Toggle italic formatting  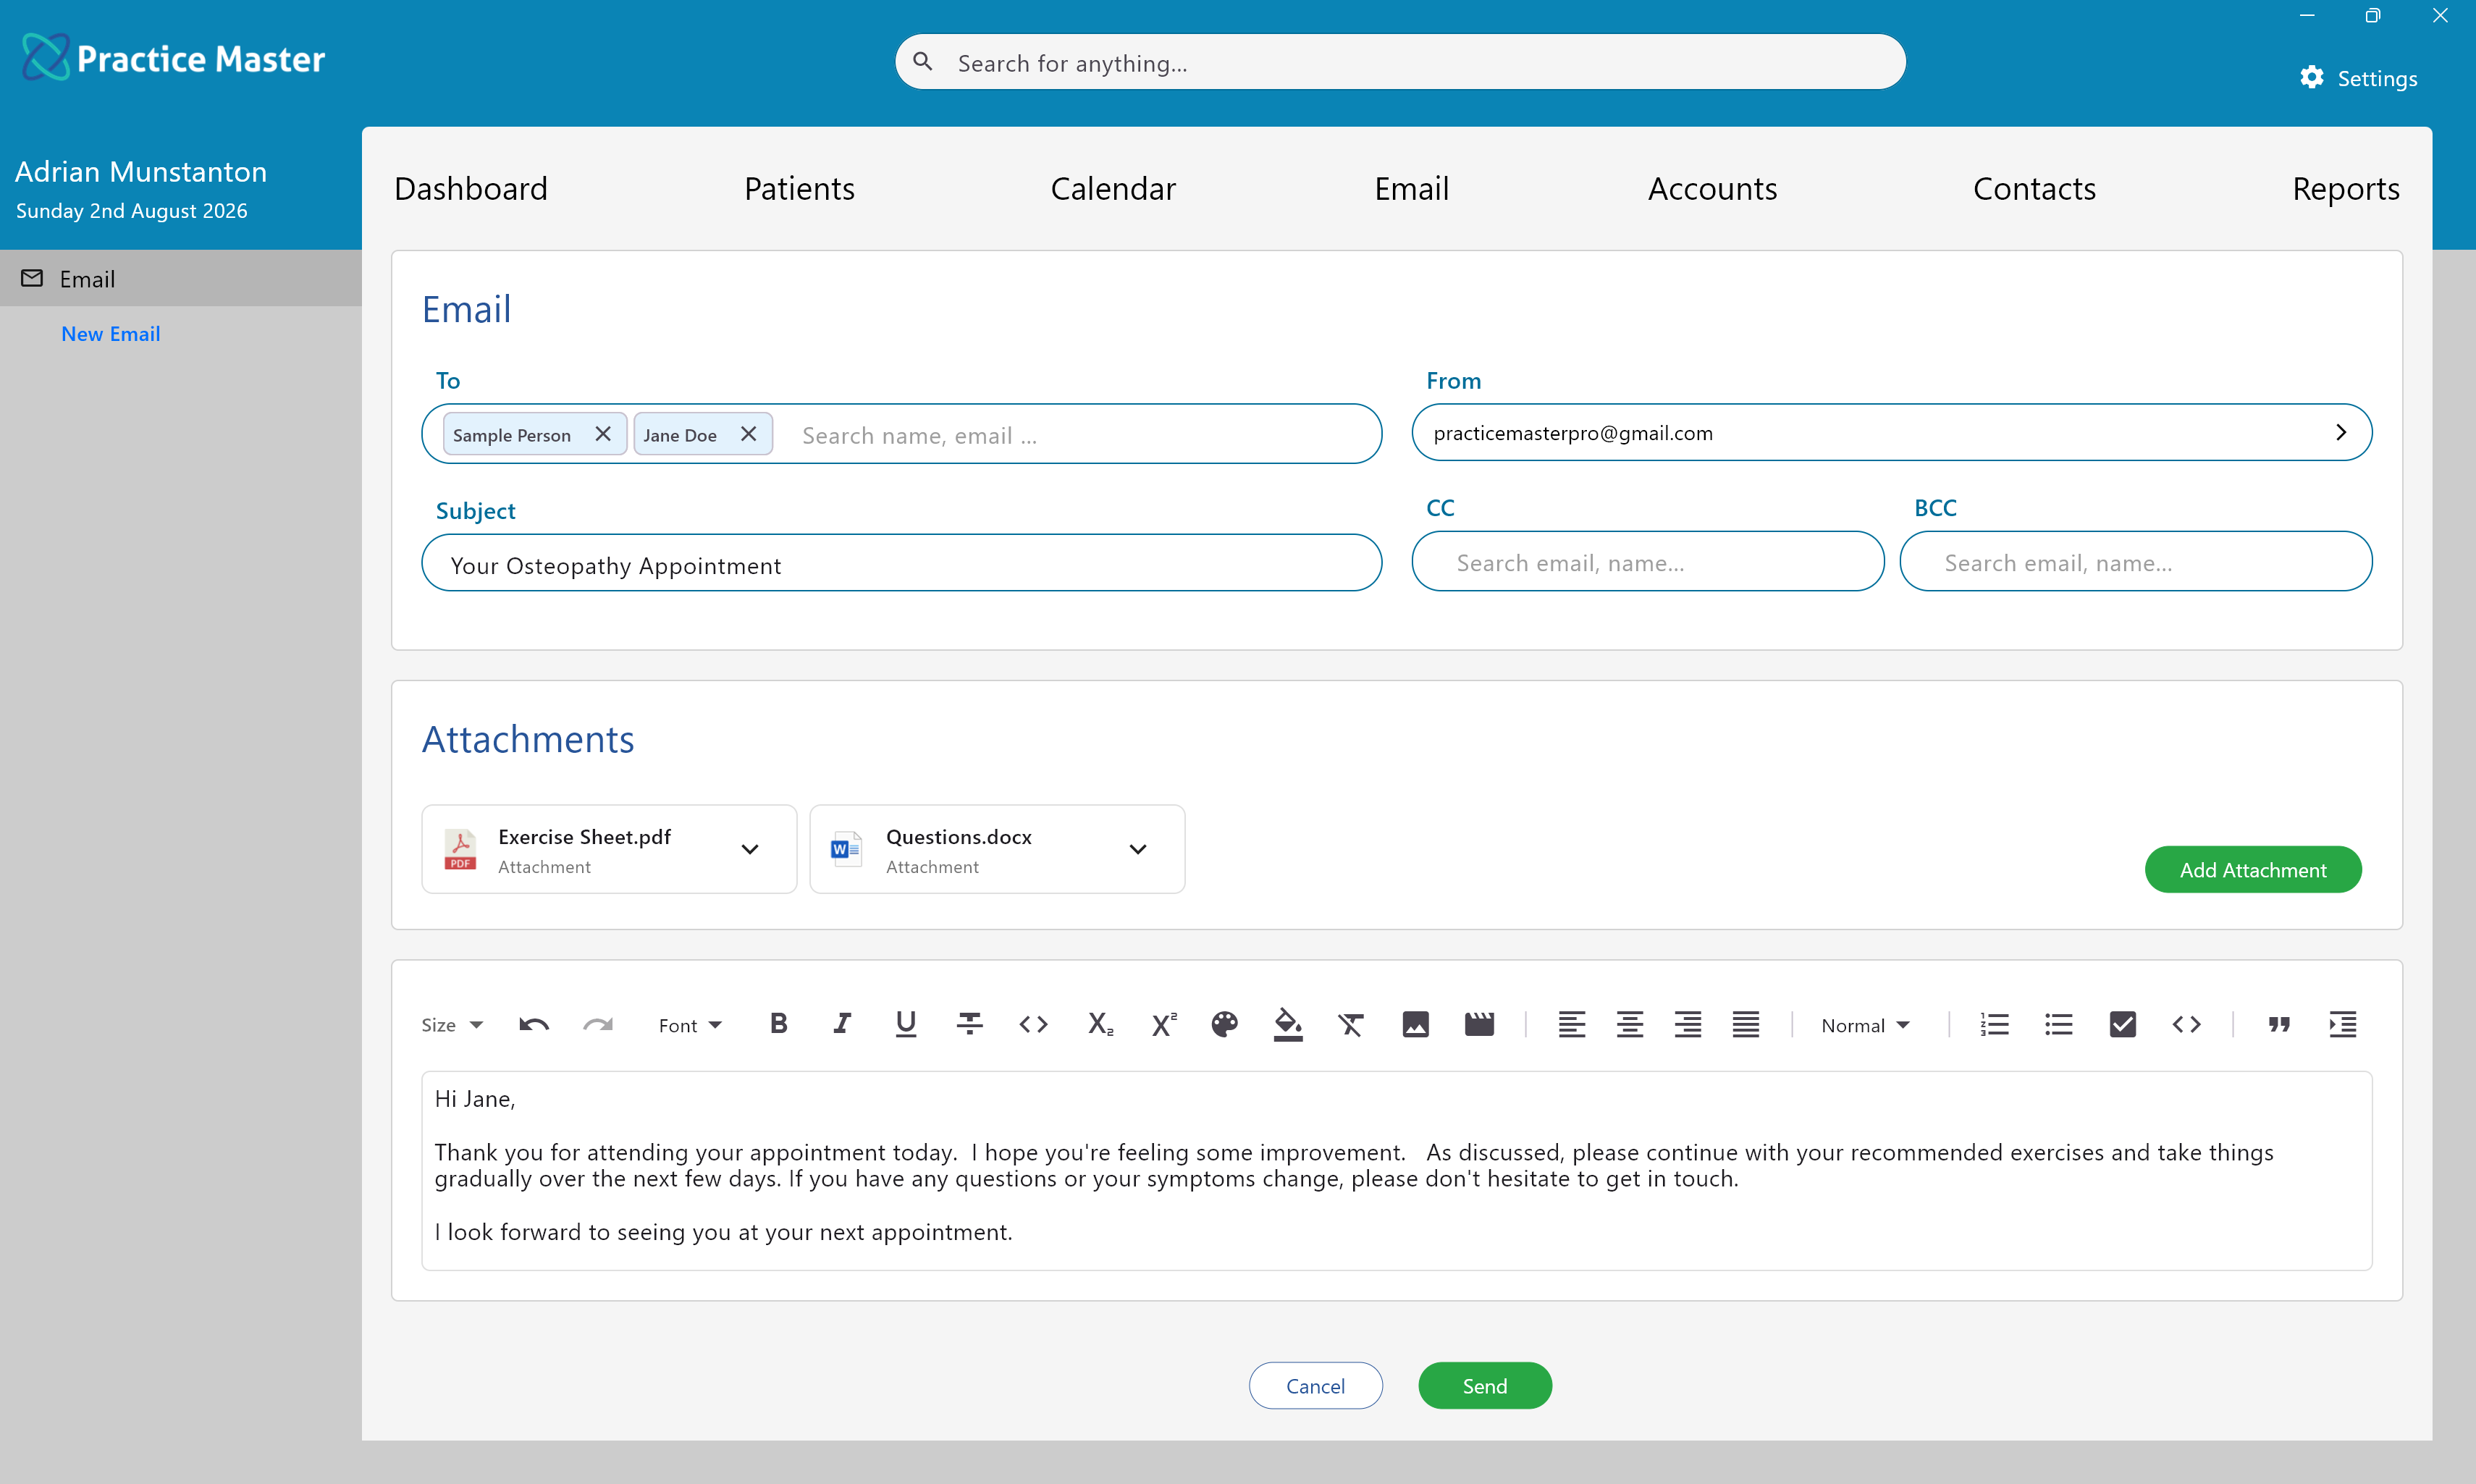842,1023
